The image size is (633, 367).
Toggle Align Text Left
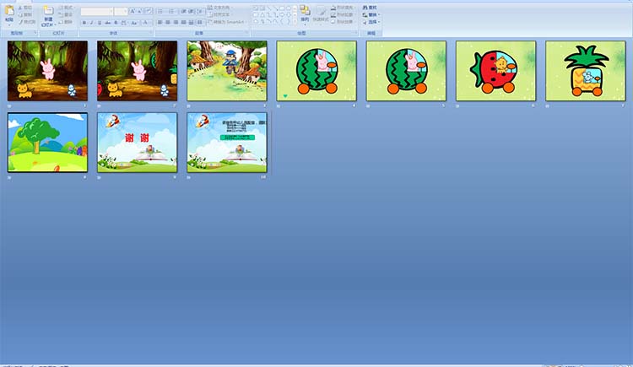point(160,23)
